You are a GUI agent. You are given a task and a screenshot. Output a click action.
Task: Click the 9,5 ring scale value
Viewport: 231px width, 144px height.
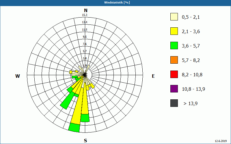point(85,37)
